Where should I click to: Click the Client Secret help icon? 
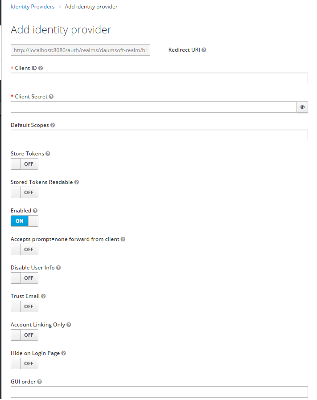(51, 96)
